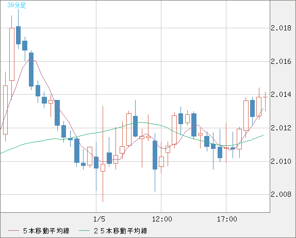Click the 2.012 price axis label
The image size is (296, 238).
coord(281,128)
